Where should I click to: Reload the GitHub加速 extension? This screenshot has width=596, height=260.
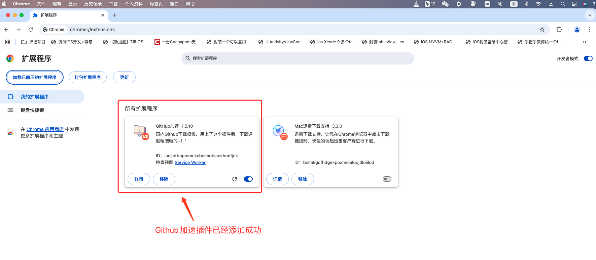[235, 179]
